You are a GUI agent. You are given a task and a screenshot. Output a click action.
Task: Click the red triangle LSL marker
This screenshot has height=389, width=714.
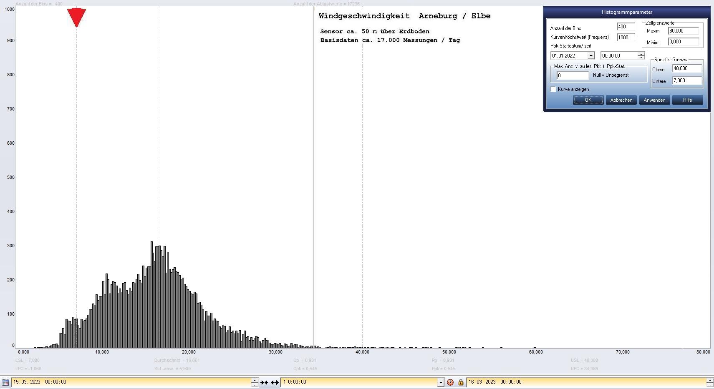click(x=76, y=18)
